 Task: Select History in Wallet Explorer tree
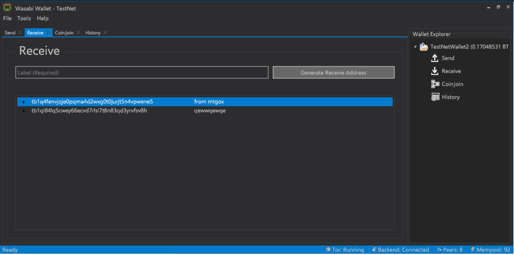(451, 97)
